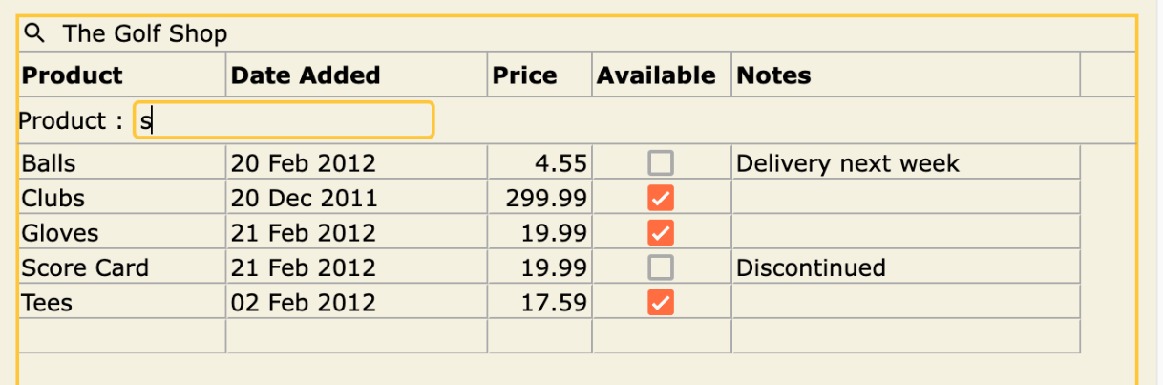Sort by the Date Added column header
The height and width of the screenshot is (385, 1163).
(x=357, y=75)
